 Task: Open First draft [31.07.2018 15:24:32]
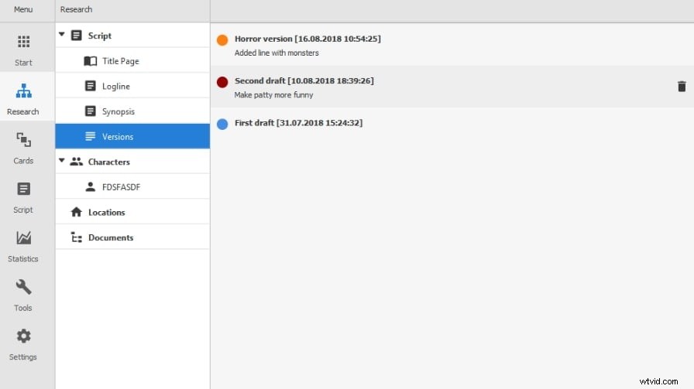click(298, 122)
